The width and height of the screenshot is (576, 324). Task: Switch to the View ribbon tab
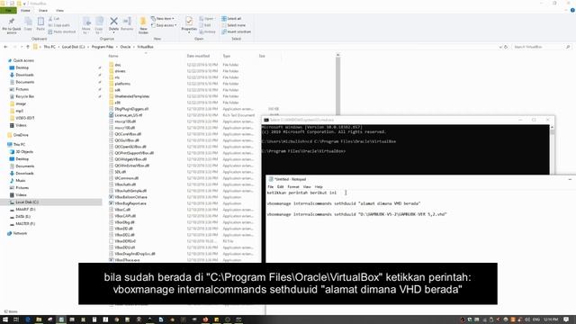click(x=60, y=10)
